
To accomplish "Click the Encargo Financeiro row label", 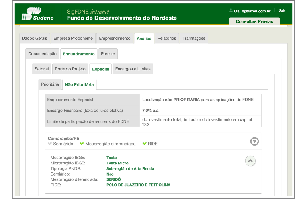I will click(x=92, y=111).
